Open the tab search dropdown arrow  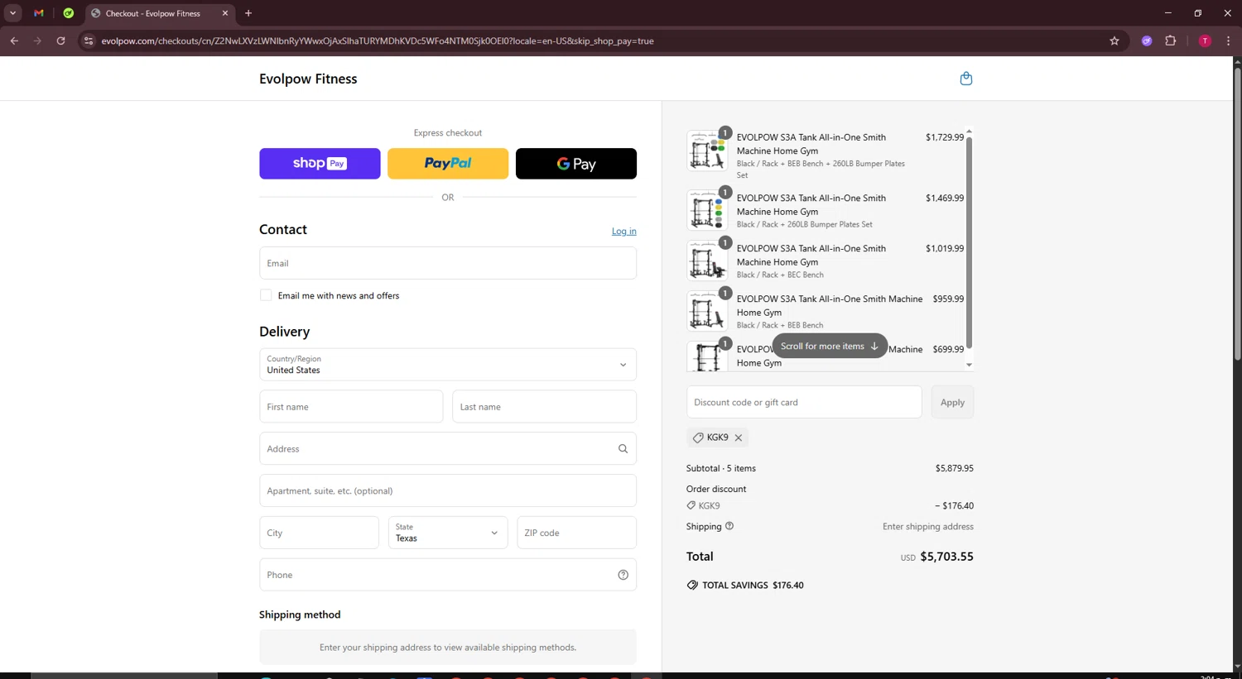(x=12, y=13)
